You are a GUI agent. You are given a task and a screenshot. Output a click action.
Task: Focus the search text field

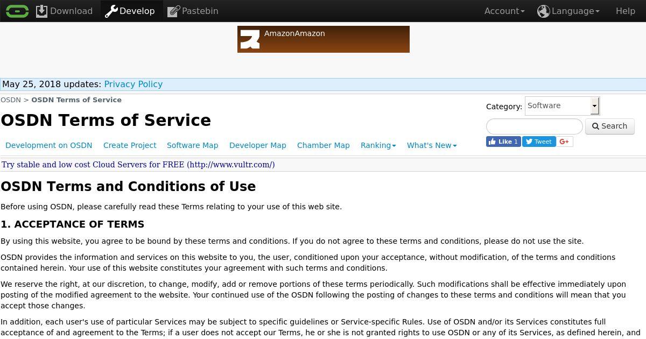[535, 126]
